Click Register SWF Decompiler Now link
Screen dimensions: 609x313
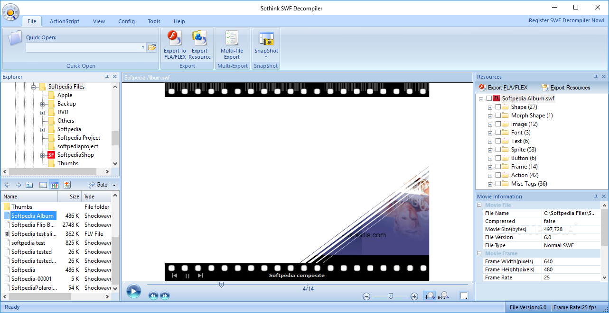[x=566, y=21]
